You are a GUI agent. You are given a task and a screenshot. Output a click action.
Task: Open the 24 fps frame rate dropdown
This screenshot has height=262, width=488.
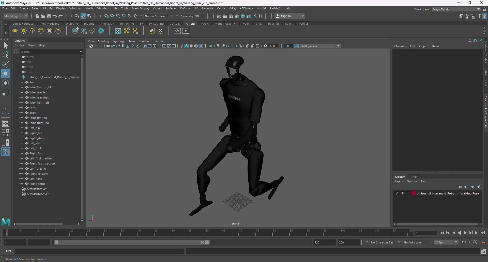tap(446, 242)
